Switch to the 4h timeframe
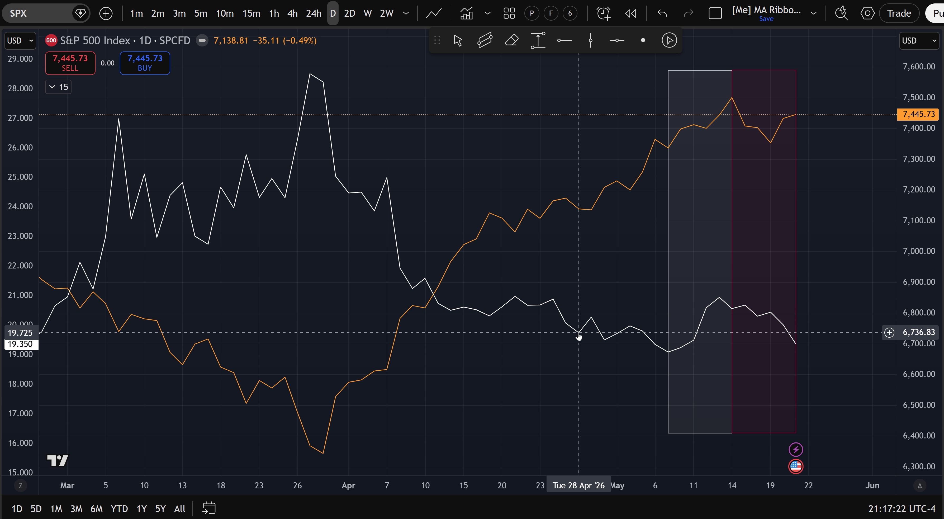 (x=292, y=13)
